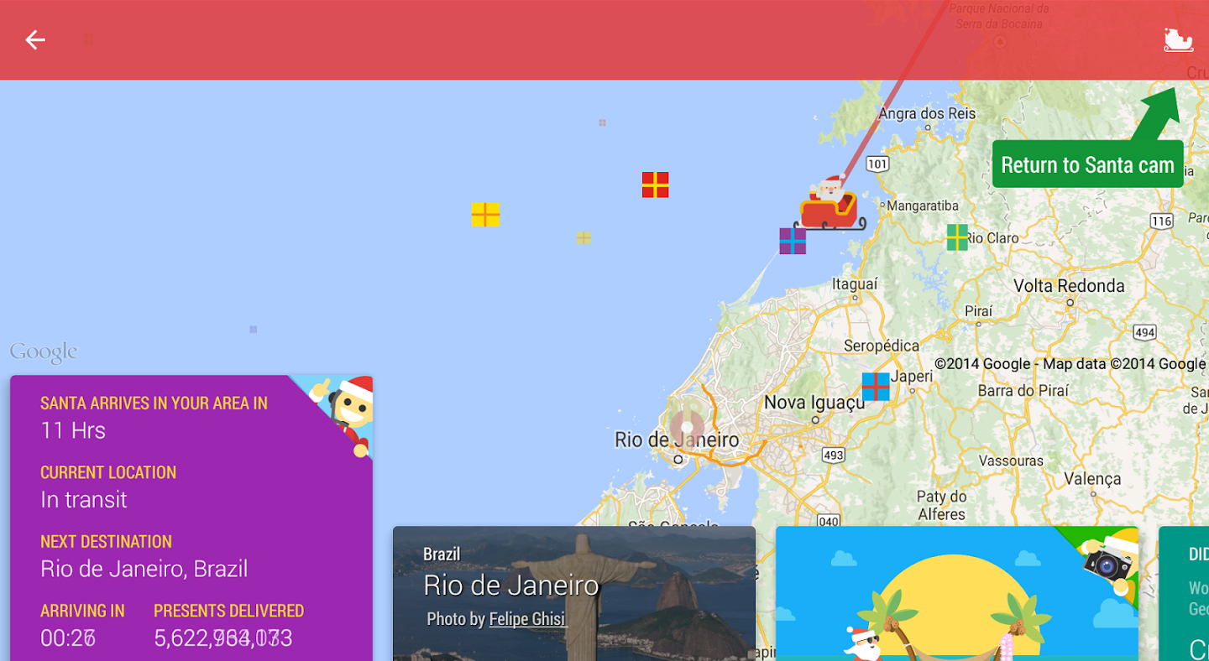Viewport: 1209px width, 661px height.
Task: Click the Seropédica map label
Action: click(882, 346)
